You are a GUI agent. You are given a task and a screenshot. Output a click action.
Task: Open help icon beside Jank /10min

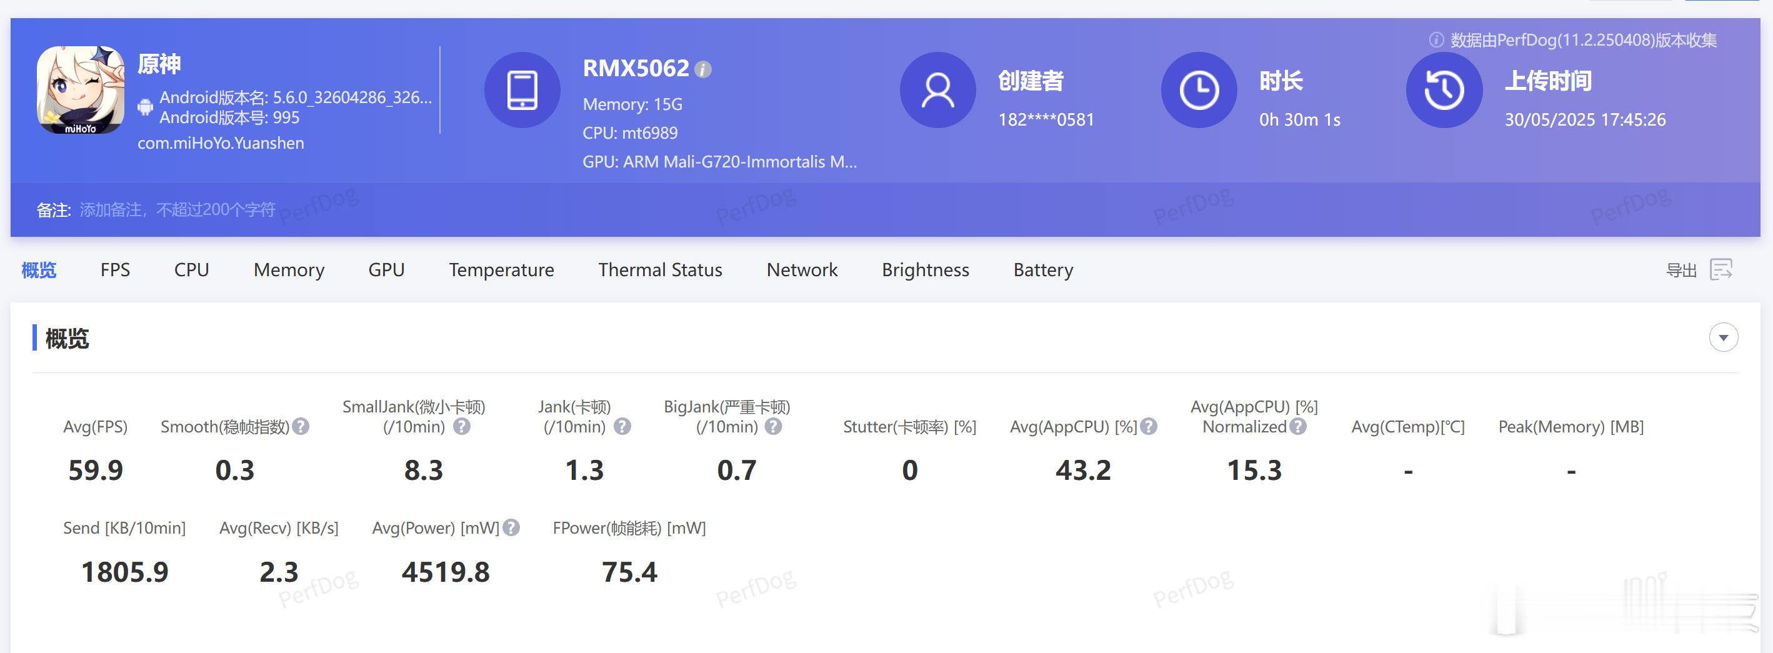coord(622,427)
